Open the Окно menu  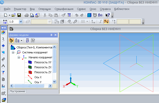(x=93, y=9)
